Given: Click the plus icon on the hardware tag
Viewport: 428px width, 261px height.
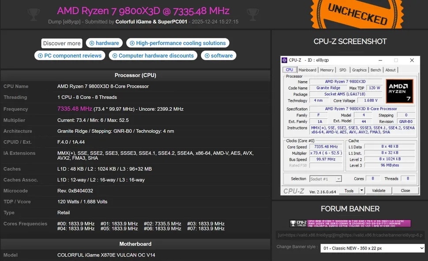Looking at the screenshot, I should [91, 43].
